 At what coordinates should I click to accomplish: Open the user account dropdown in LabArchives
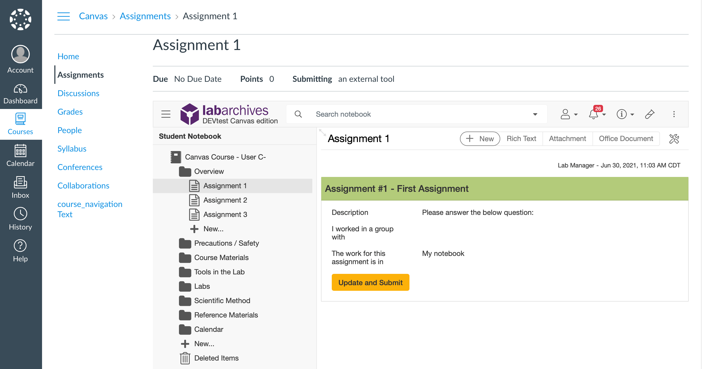point(569,114)
